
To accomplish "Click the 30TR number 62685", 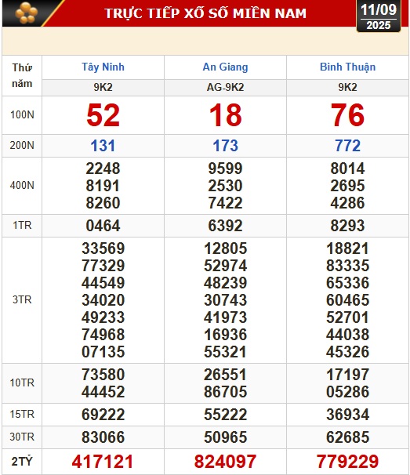I will (347, 437).
